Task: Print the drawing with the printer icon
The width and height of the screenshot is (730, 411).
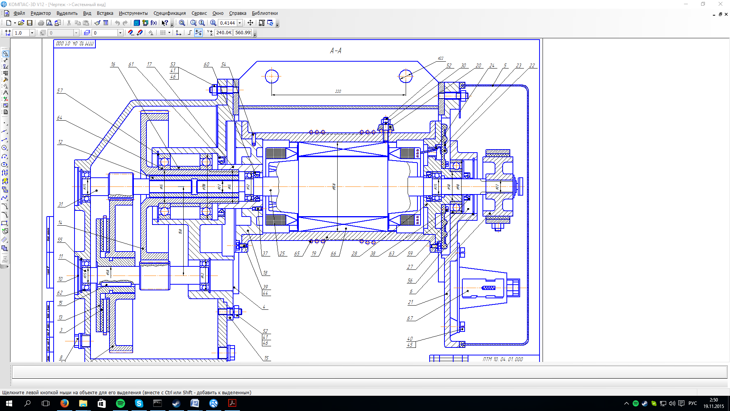Action: pyautogui.click(x=41, y=23)
